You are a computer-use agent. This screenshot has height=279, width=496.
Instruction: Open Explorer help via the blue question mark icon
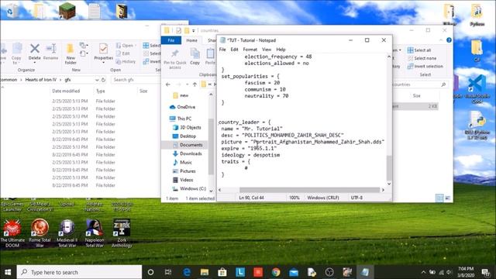click(x=449, y=40)
